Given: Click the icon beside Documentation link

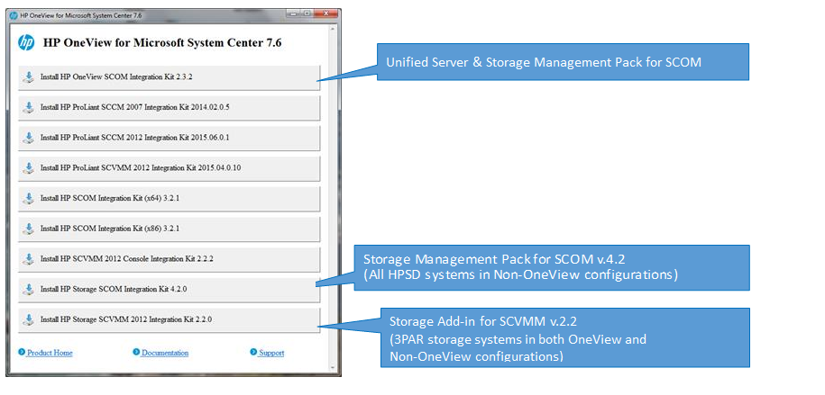Looking at the screenshot, I should click(136, 353).
